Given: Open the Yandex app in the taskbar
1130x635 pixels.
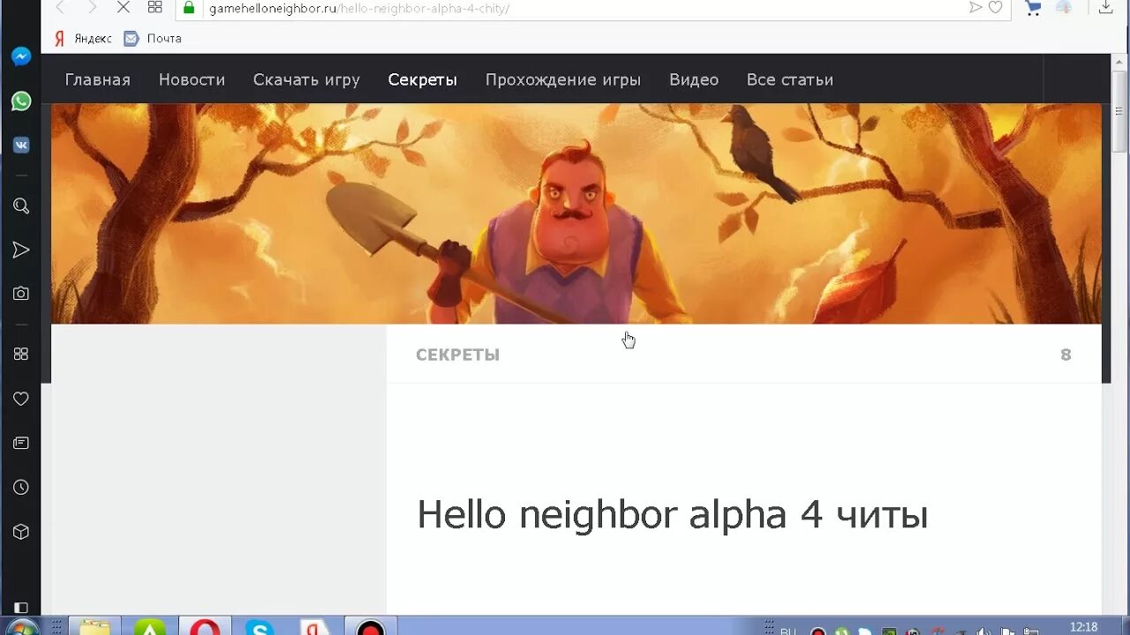Looking at the screenshot, I should click(x=314, y=626).
